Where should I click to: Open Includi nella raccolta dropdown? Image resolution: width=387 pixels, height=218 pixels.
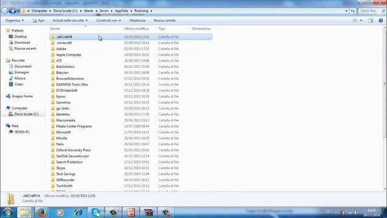70,21
